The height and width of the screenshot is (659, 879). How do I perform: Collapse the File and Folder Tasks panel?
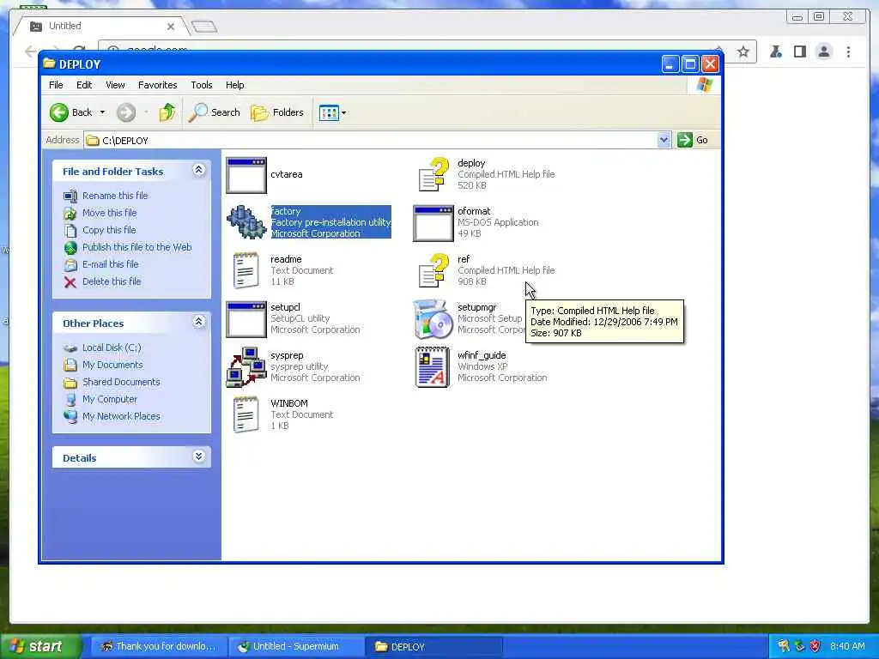click(x=199, y=170)
